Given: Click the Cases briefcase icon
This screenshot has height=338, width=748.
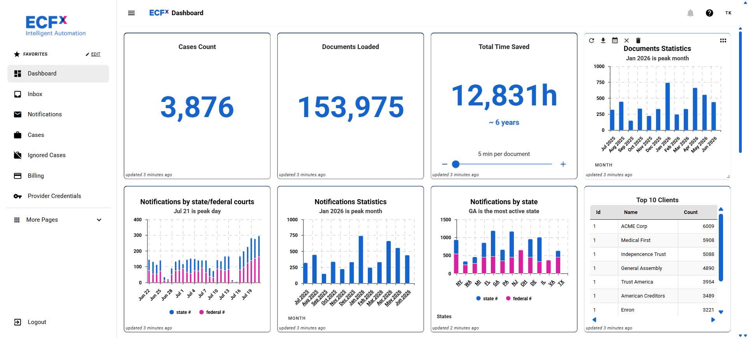Looking at the screenshot, I should [x=18, y=135].
